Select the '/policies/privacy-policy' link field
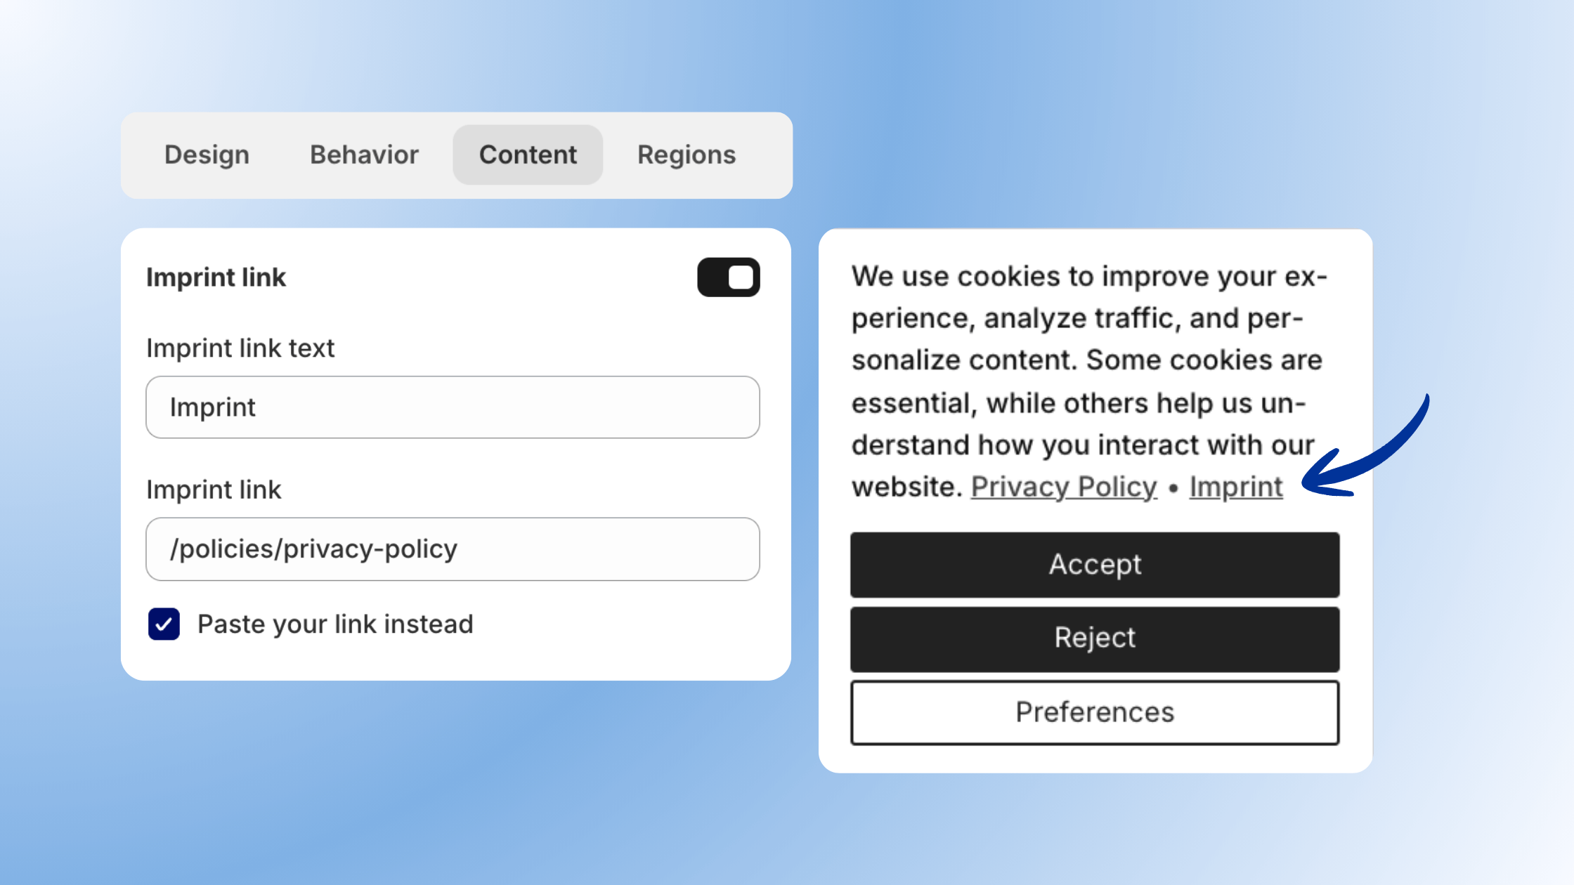The height and width of the screenshot is (885, 1574). pyautogui.click(x=452, y=549)
